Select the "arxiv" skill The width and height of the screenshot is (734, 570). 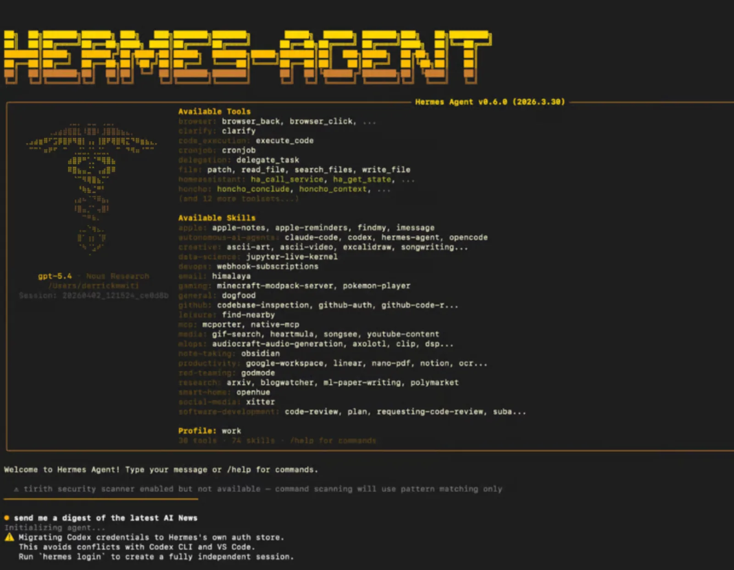239,382
